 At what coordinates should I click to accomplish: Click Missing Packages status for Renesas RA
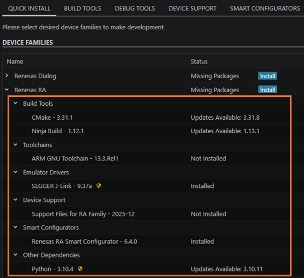coord(215,90)
